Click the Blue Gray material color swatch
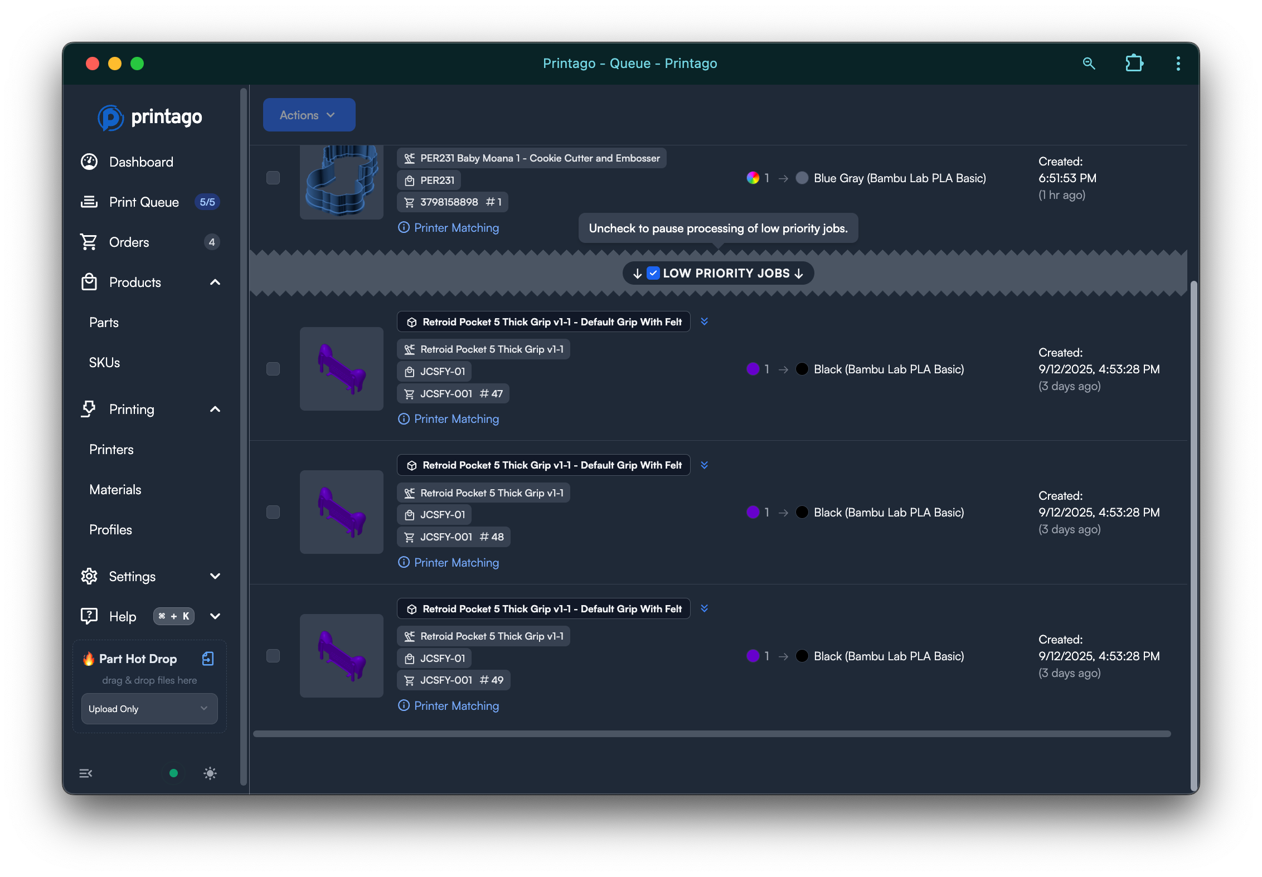 [802, 178]
